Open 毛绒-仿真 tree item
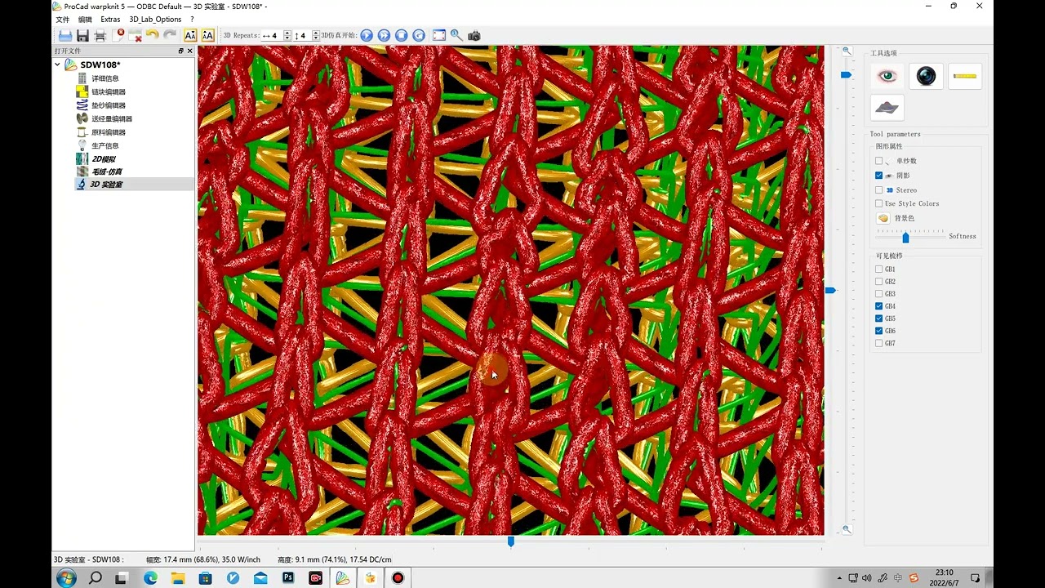Screen dimensions: 1045x588 click(106, 171)
